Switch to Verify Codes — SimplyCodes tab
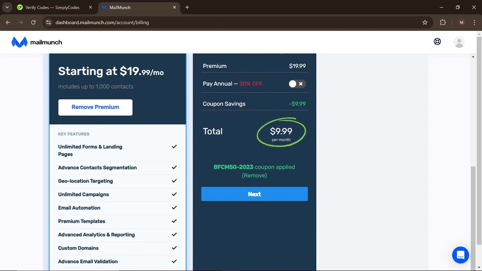This screenshot has width=482, height=271. click(x=55, y=7)
